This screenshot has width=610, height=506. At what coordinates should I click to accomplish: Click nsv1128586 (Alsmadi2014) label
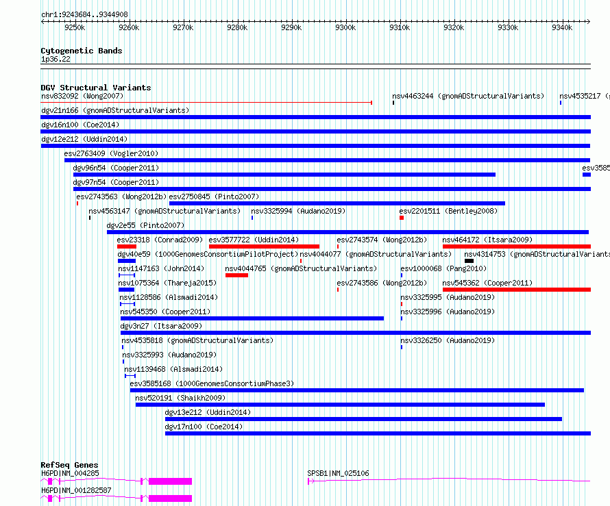coord(169,297)
